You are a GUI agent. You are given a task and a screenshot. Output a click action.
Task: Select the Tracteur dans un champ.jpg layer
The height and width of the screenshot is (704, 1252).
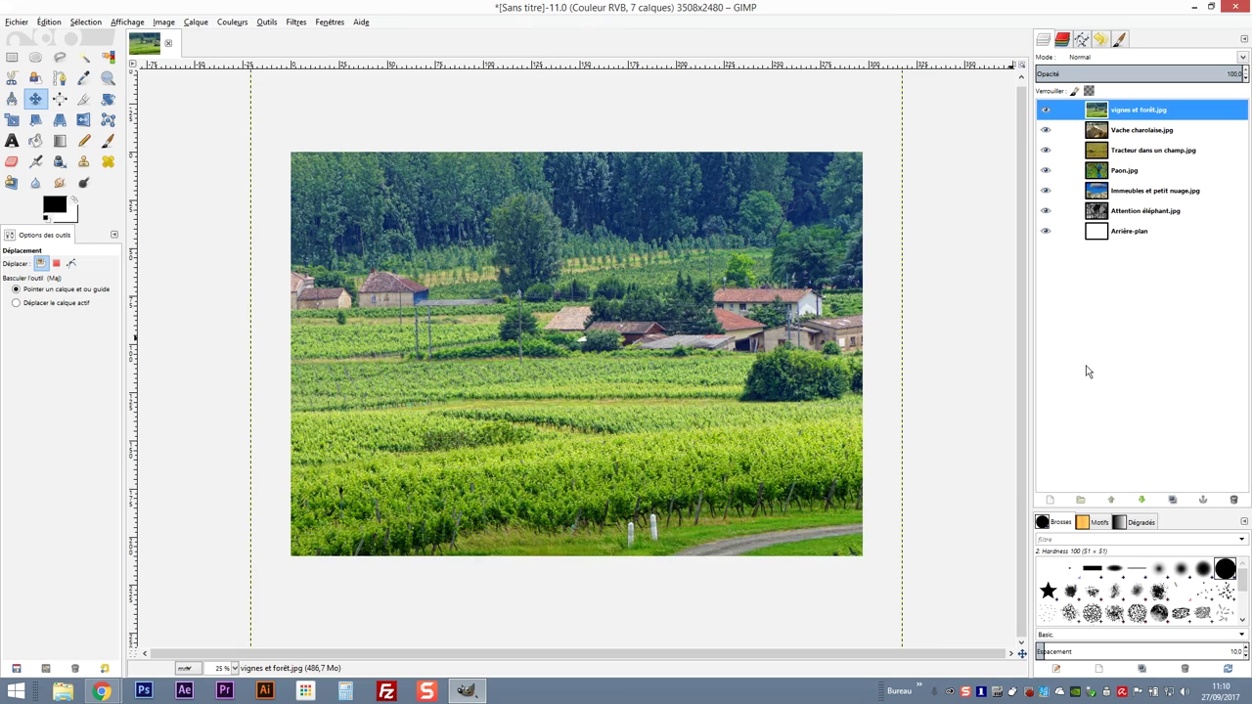coord(1152,151)
